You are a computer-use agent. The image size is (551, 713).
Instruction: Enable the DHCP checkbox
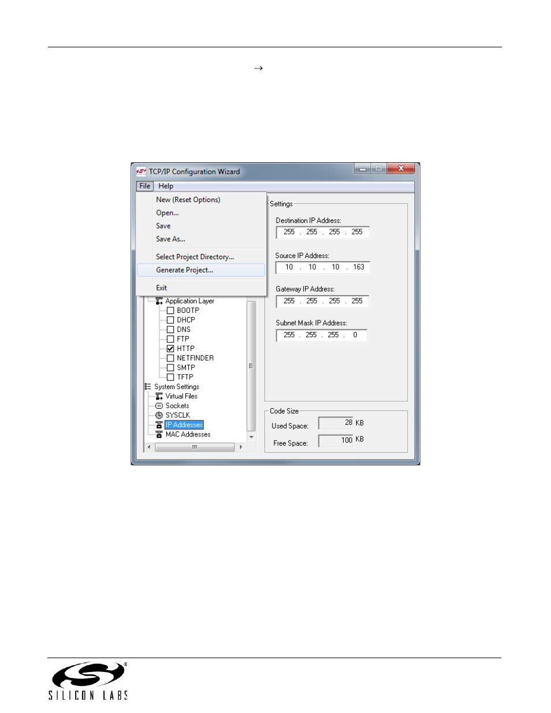click(170, 320)
